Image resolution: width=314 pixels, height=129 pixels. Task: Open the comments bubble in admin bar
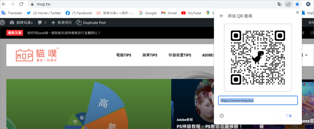42,23
